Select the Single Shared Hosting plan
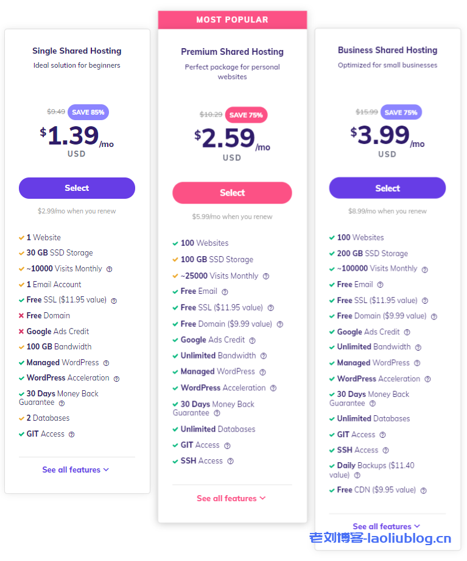Image resolution: width=467 pixels, height=561 pixels. tap(77, 188)
